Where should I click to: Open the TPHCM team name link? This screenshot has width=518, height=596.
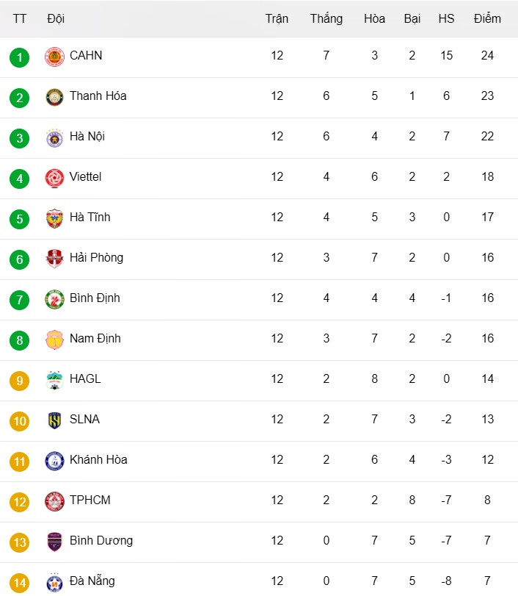coord(90,500)
